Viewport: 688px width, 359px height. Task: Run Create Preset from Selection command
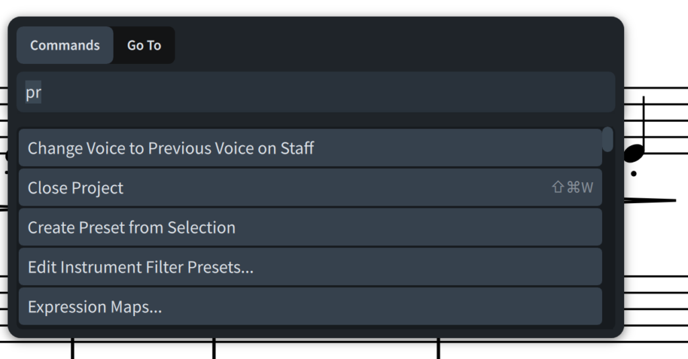(x=310, y=227)
